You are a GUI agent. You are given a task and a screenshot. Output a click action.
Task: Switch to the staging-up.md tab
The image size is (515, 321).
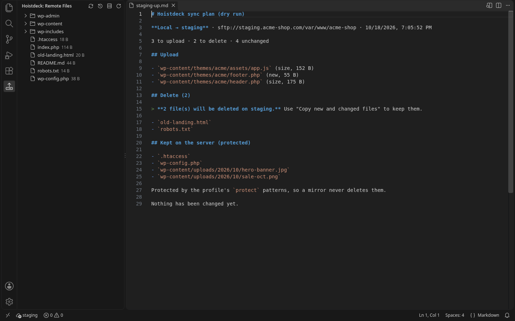pyautogui.click(x=152, y=5)
